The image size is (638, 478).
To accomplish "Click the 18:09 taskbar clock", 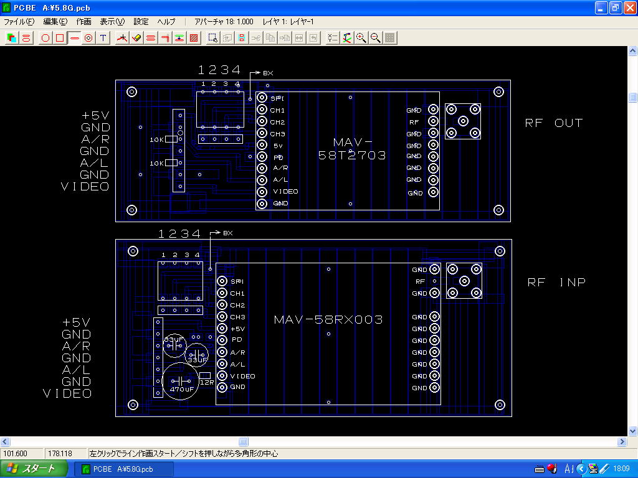I will coord(621,469).
